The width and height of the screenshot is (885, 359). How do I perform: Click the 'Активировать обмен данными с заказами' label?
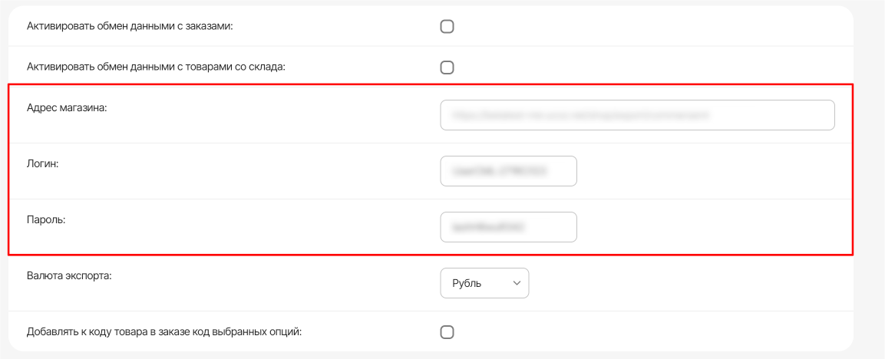(129, 26)
